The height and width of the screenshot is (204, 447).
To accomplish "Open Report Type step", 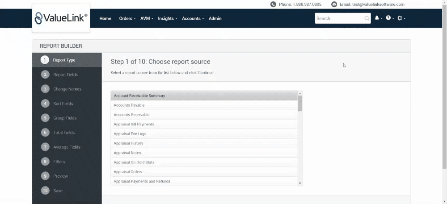I will (x=67, y=60).
